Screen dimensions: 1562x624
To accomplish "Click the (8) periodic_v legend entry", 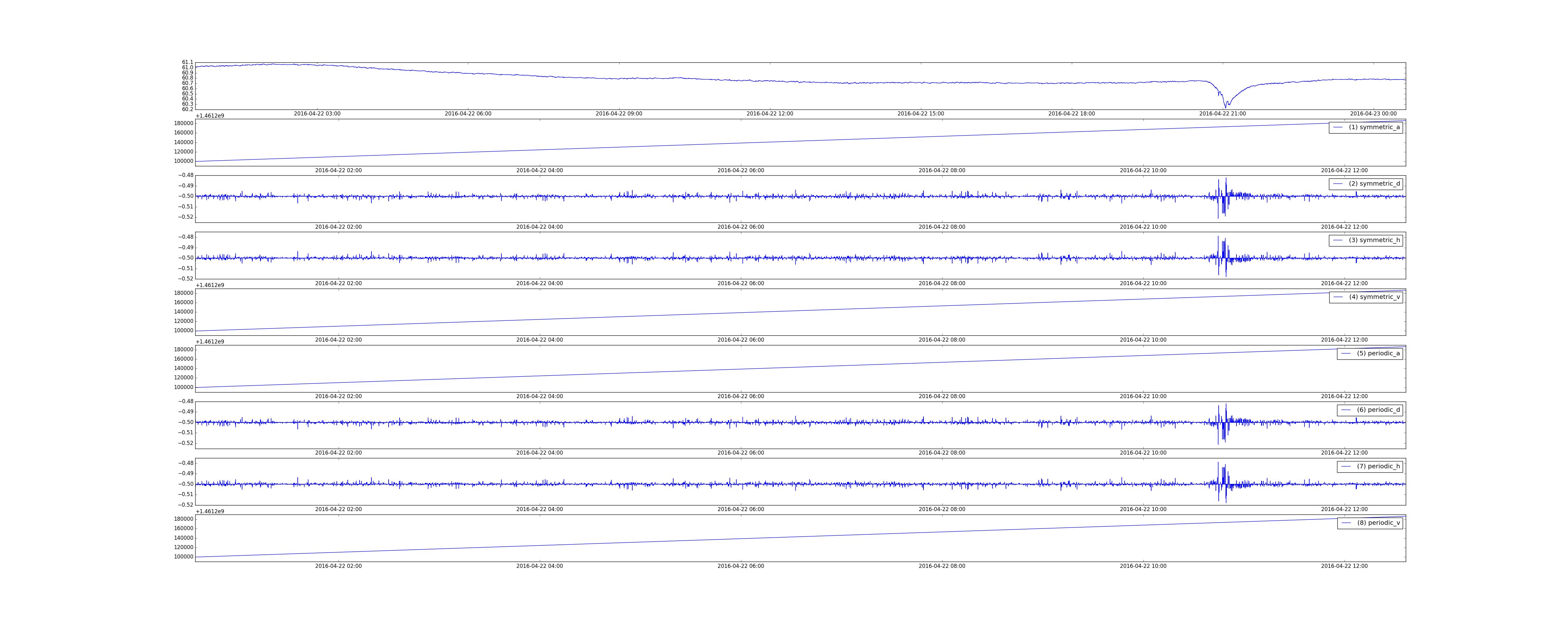I will point(1370,523).
